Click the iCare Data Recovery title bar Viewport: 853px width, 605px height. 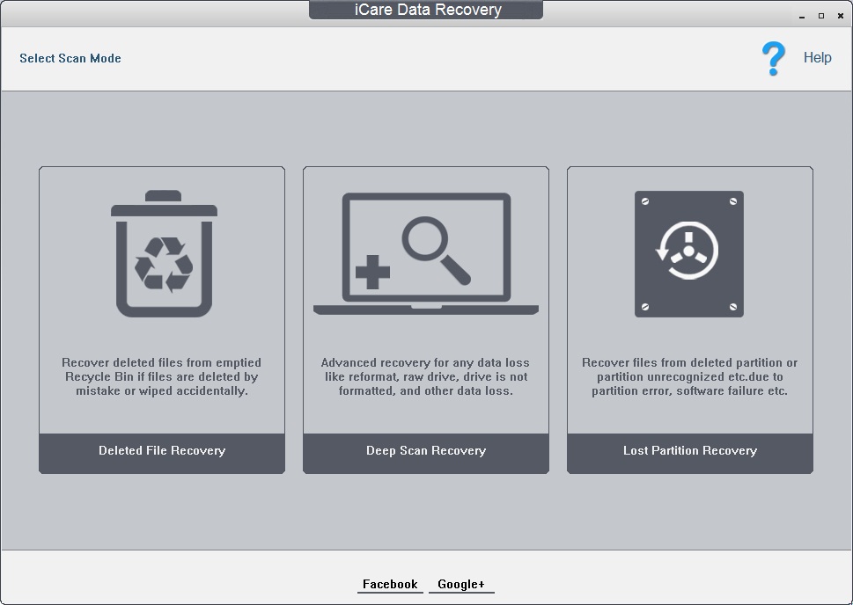tap(426, 10)
